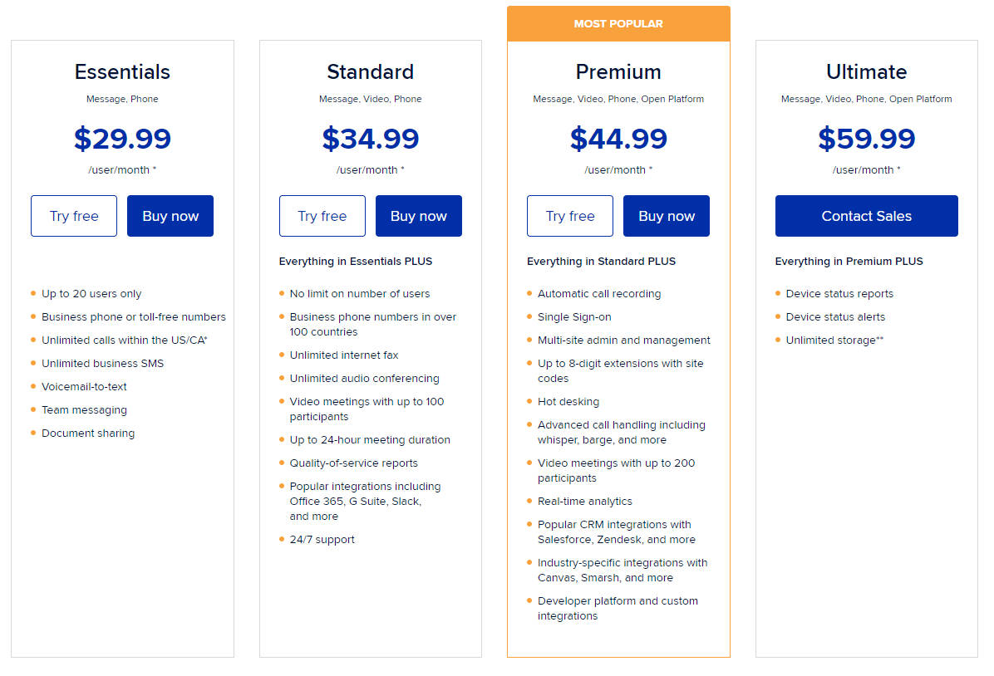Click the $34.99 Standard price

370,139
